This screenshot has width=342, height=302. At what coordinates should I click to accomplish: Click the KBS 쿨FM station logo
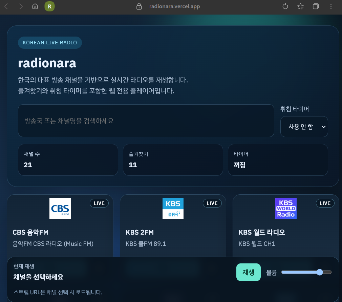click(173, 208)
